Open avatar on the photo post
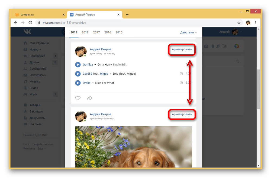 (x=81, y=116)
